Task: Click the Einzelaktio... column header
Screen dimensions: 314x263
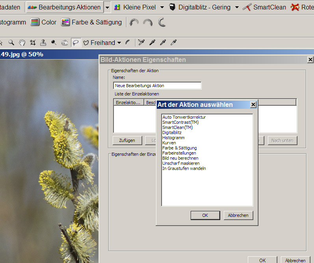Action: (x=128, y=103)
